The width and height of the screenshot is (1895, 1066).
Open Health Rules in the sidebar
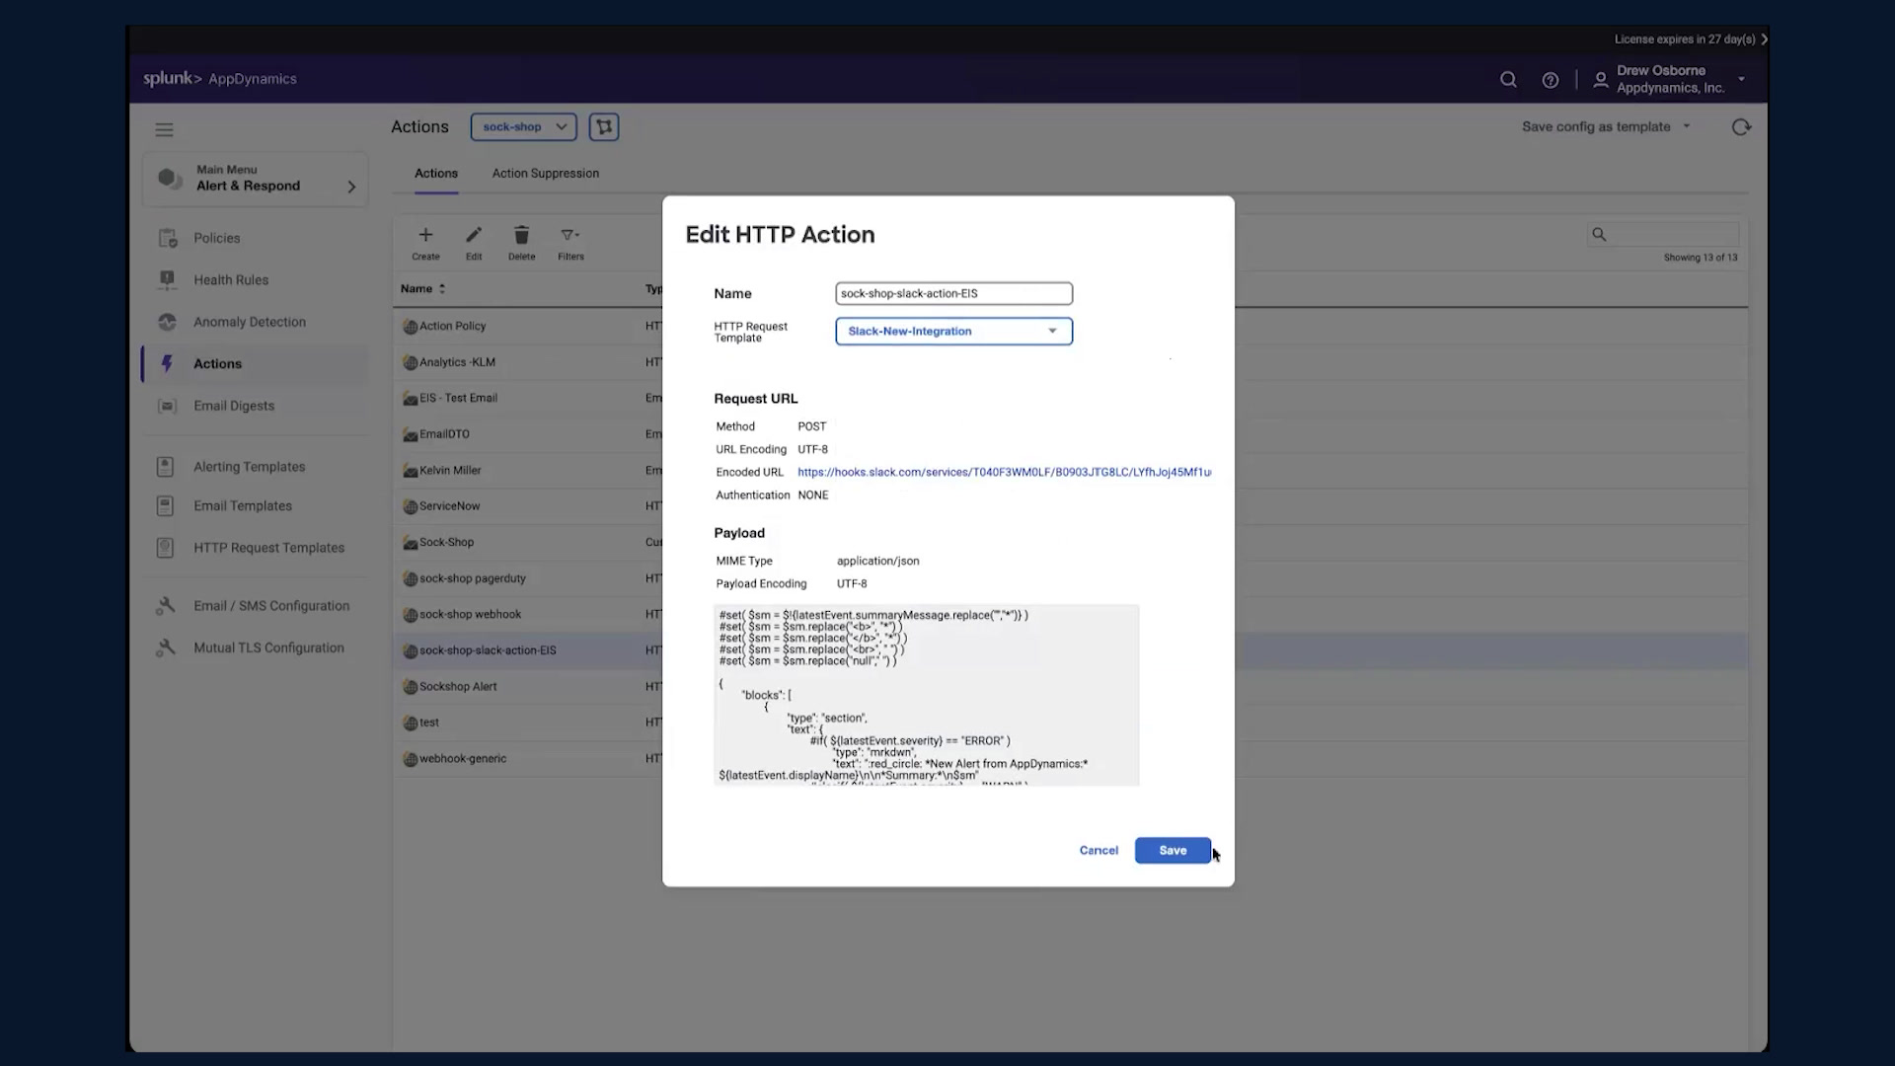click(231, 280)
